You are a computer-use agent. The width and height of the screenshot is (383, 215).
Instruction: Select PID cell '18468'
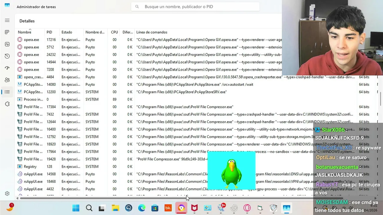51,182
